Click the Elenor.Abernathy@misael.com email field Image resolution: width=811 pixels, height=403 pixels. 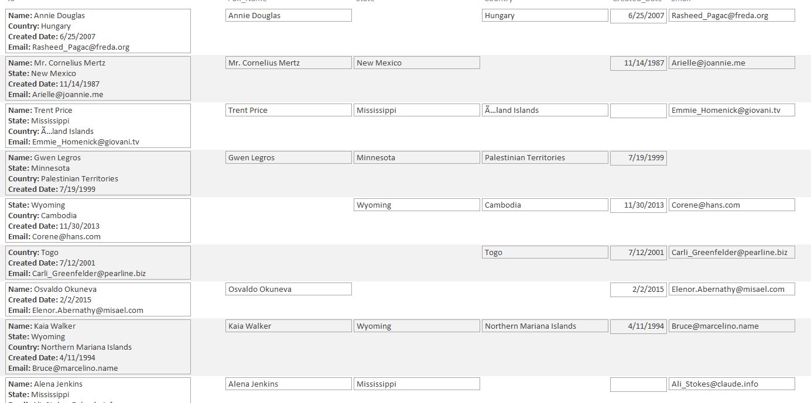tap(732, 289)
